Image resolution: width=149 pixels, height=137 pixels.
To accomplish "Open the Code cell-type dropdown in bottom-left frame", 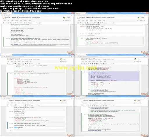I will (x=34, y=105).
